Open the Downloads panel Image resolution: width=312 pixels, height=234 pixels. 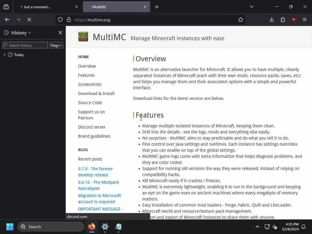click(x=271, y=19)
